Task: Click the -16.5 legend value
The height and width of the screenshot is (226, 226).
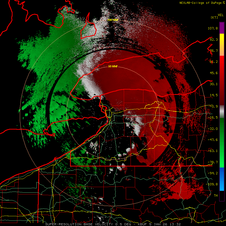Action: [213, 118]
